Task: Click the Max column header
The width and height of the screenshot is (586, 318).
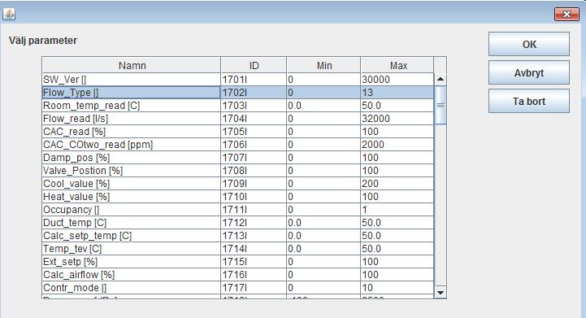Action: [397, 65]
